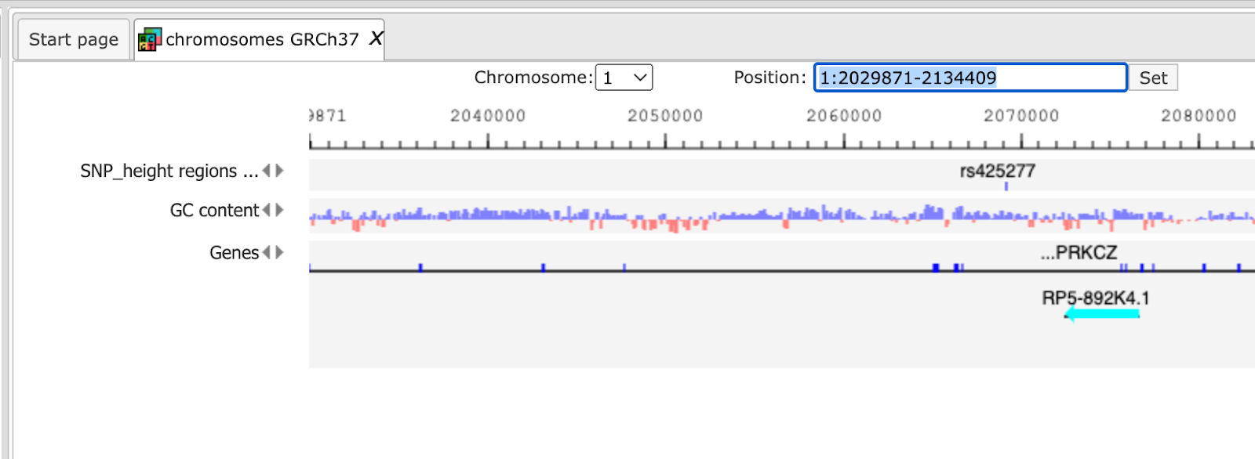Image resolution: width=1255 pixels, height=459 pixels.
Task: Click the chromosomes GRCh37 tab icon
Action: [x=149, y=39]
